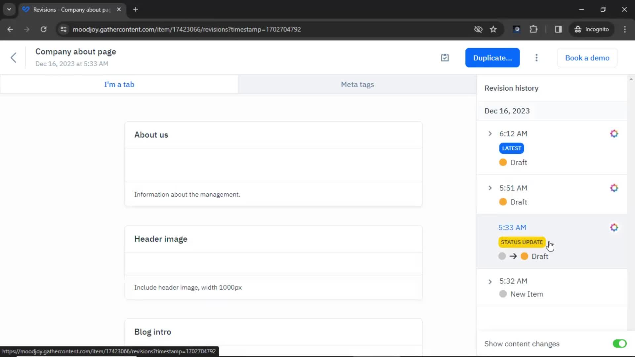Select the I'm a tab tab
This screenshot has height=357, width=635.
pyautogui.click(x=119, y=84)
